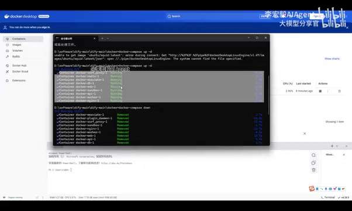The height and width of the screenshot is (211, 352).
Task: Click the microphone icon in Sogou IME bar
Action: point(326,189)
